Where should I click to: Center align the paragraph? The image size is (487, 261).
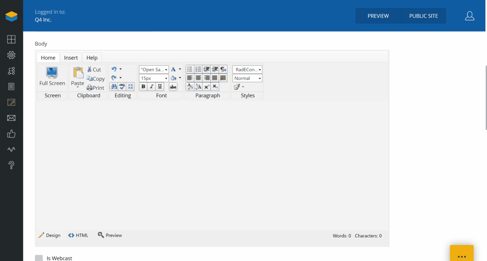tap(198, 78)
